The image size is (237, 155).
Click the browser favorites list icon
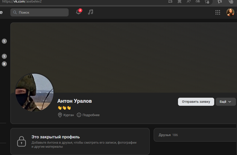tap(220, 2)
